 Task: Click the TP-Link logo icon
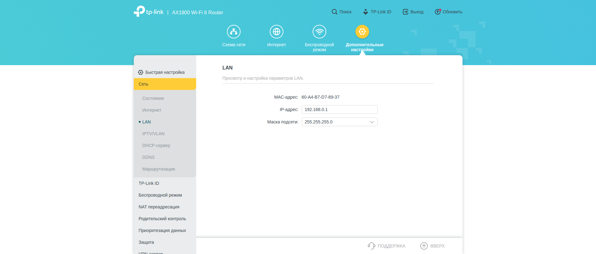pos(139,11)
